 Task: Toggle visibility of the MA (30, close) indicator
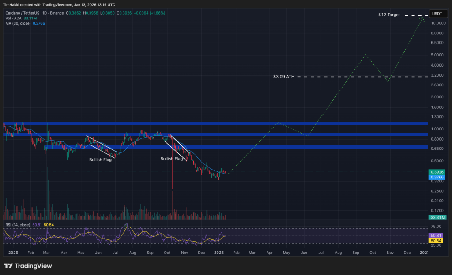tap(19, 23)
